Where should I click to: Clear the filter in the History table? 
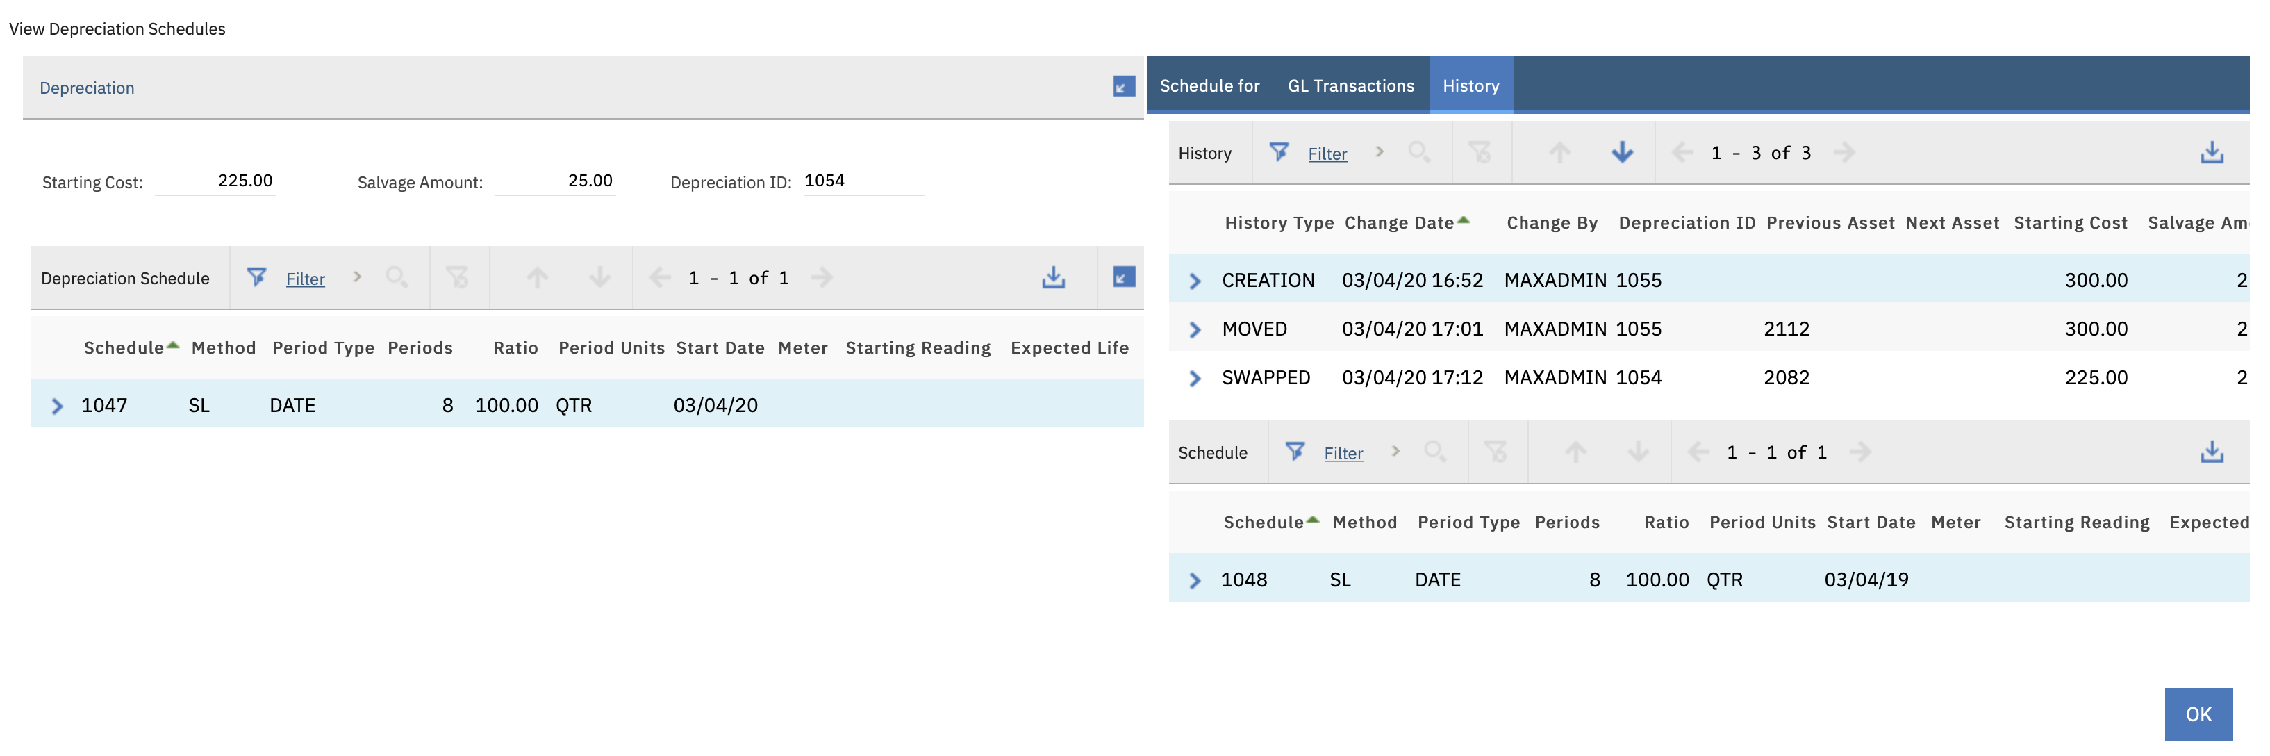(1479, 152)
